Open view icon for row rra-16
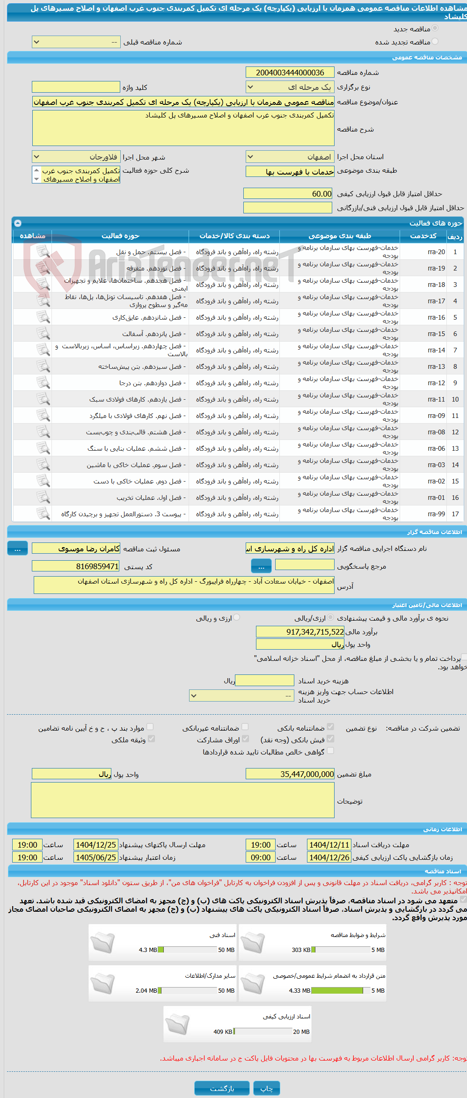This screenshot has height=1098, width=467. 43,317
